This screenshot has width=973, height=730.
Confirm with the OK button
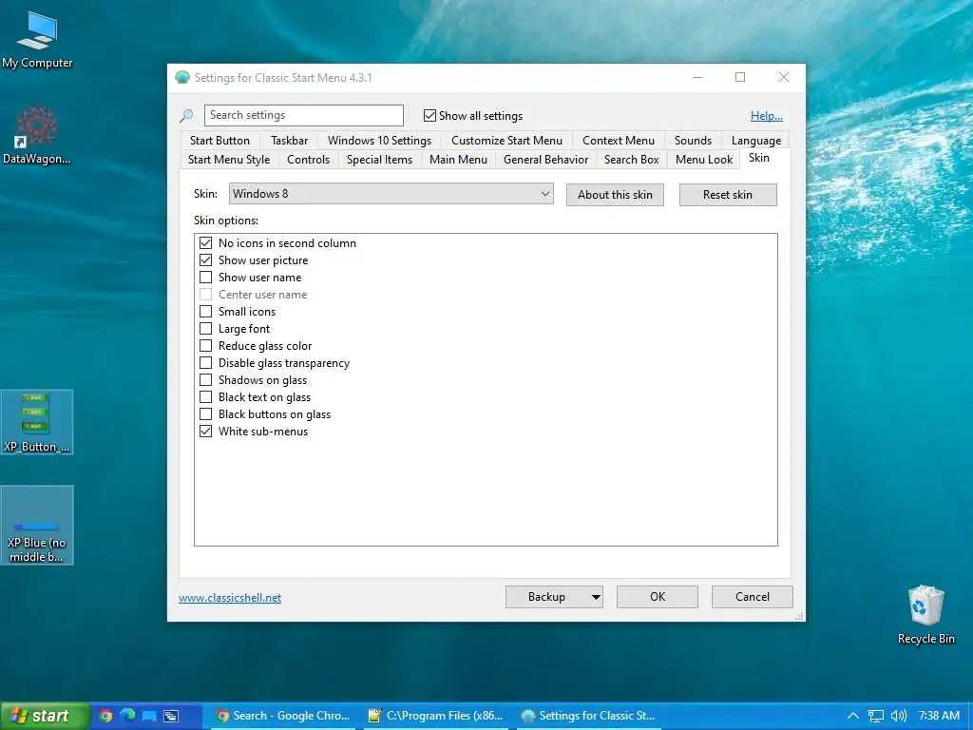[658, 597]
